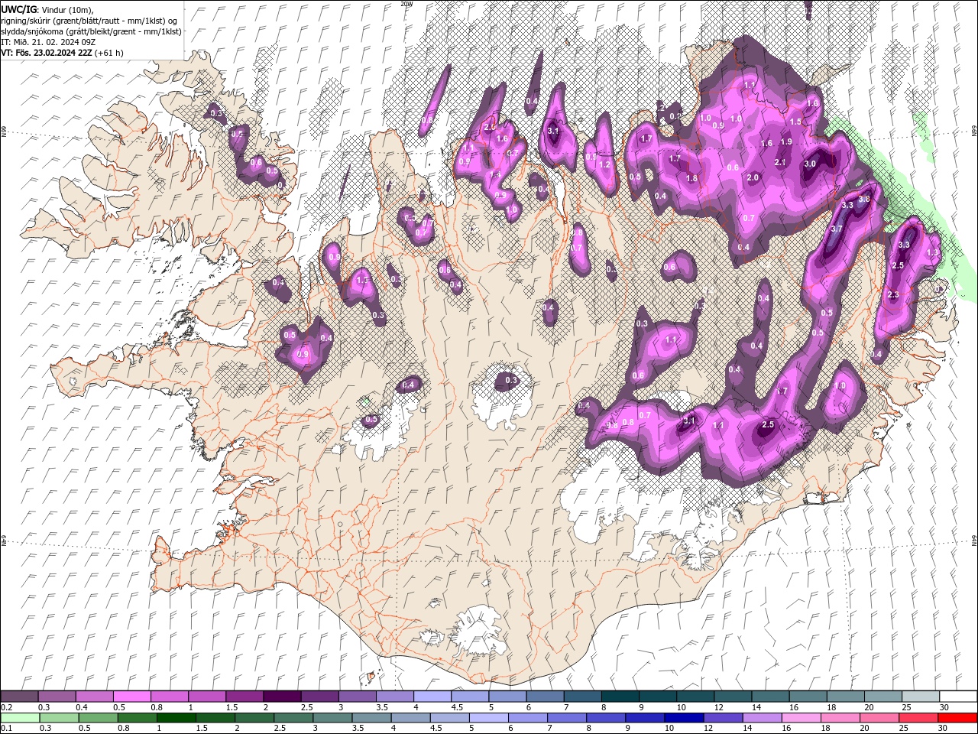Screen dimensions: 978x734
Task: Click the "3.8" precipitation value on the map
Action: click(x=864, y=199)
